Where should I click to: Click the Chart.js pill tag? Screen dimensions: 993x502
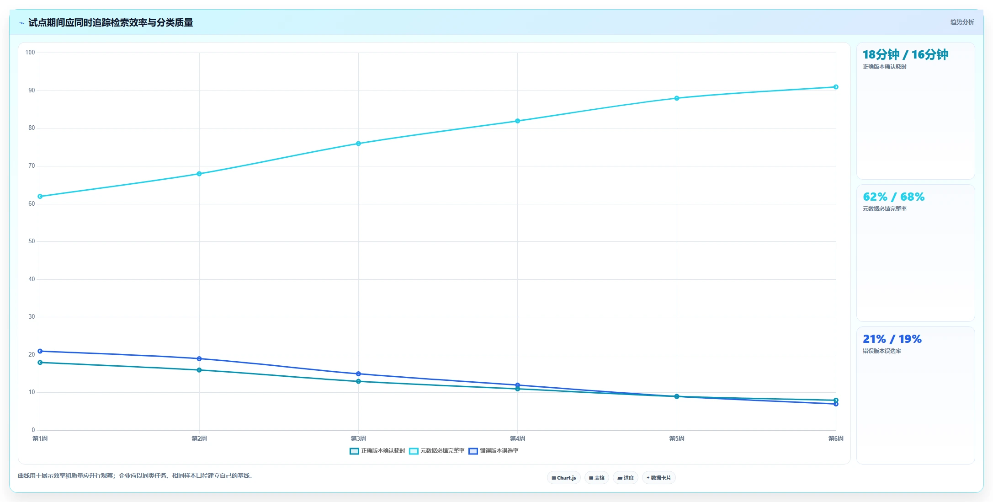[x=564, y=478]
